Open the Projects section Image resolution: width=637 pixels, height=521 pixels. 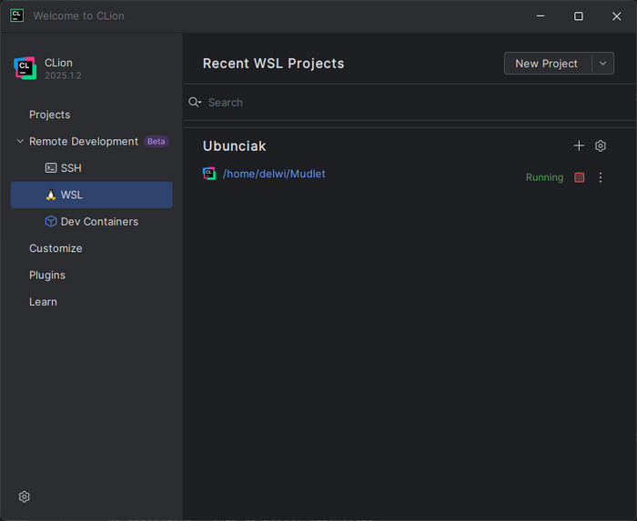pyautogui.click(x=49, y=115)
